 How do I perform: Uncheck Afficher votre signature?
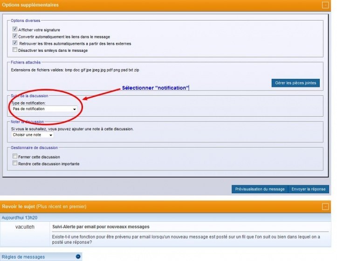click(15, 29)
